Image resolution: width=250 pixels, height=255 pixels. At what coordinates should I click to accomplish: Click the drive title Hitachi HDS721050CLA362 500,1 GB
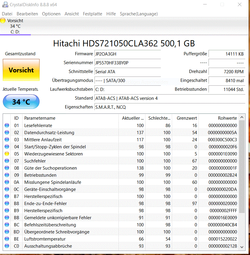pyautogui.click(x=124, y=43)
